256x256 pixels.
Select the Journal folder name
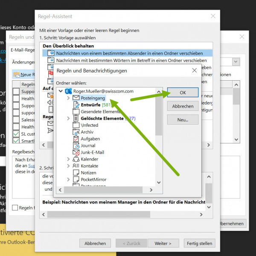pos(88,145)
